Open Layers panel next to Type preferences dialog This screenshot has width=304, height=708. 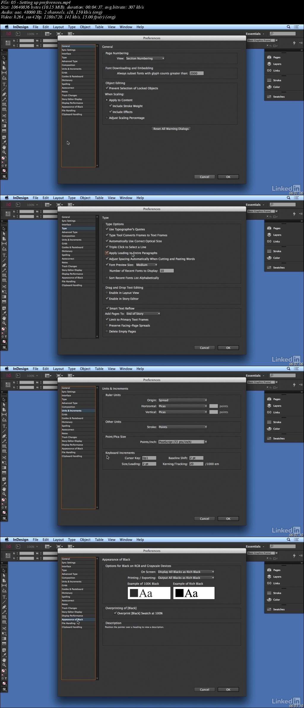pos(274,235)
